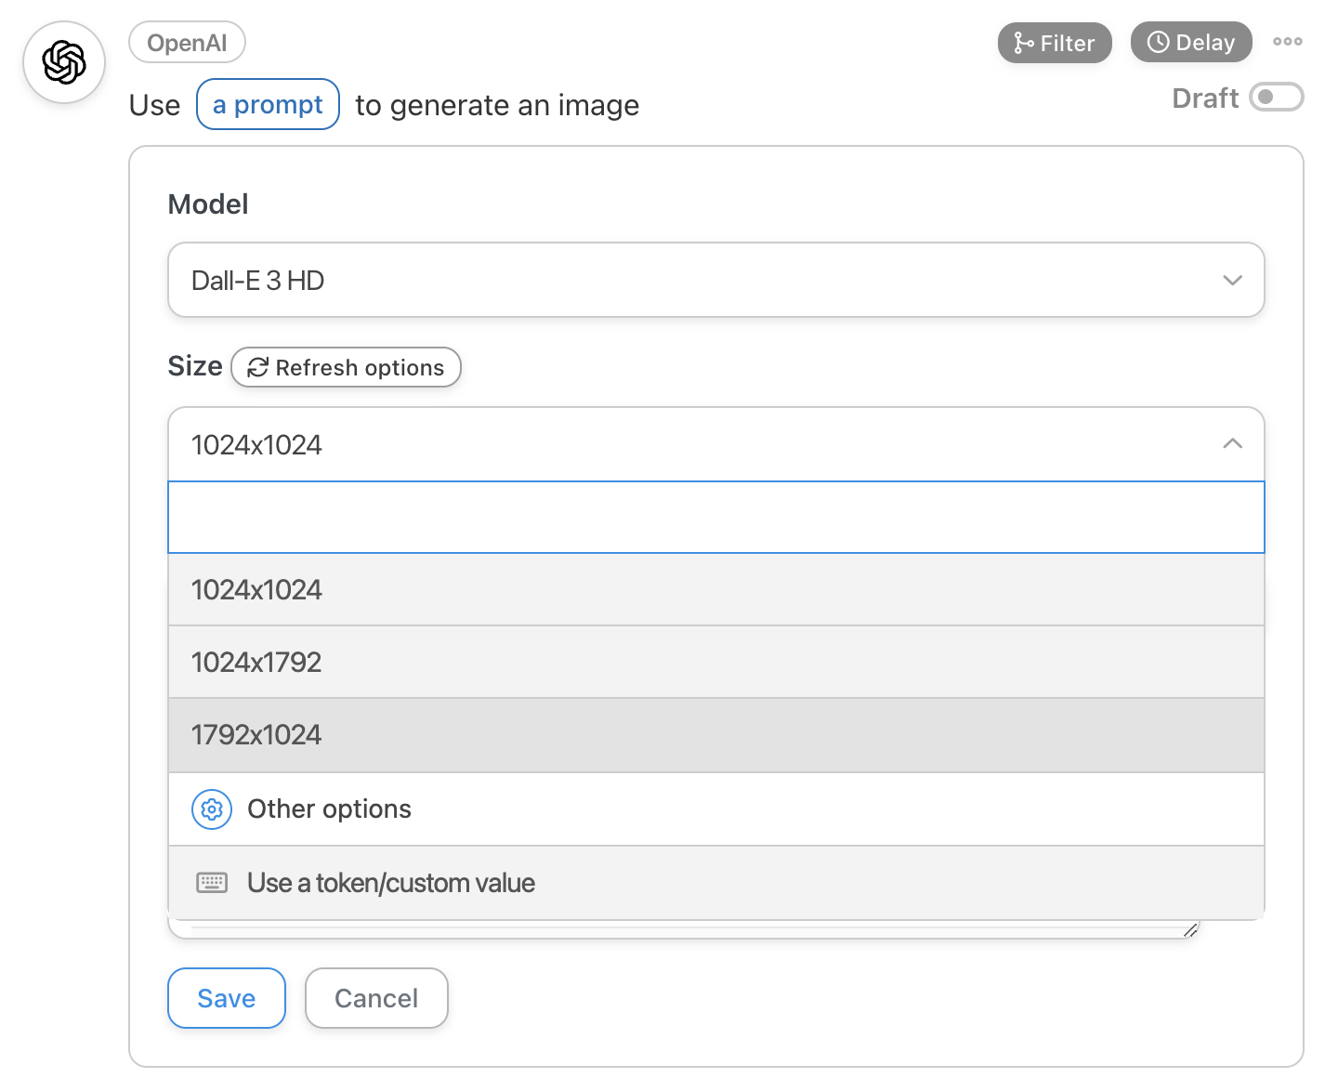Image resolution: width=1325 pixels, height=1078 pixels.
Task: Click the keyboard icon for custom value
Action: pos(212,883)
